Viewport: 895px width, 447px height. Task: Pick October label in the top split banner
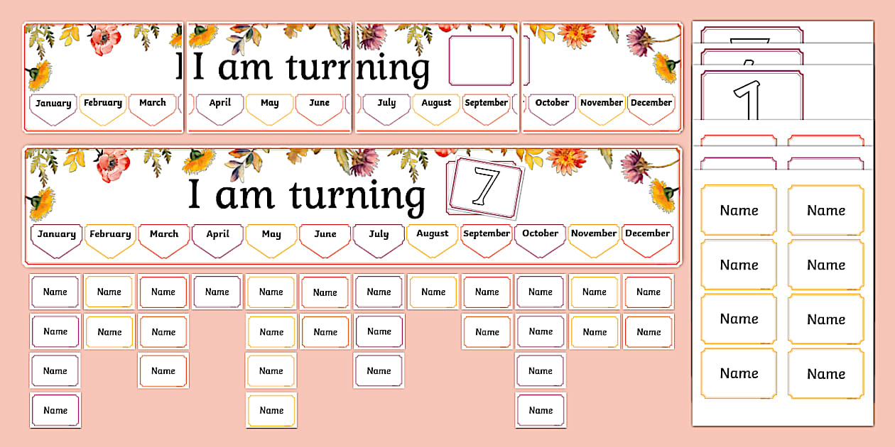[x=552, y=104]
